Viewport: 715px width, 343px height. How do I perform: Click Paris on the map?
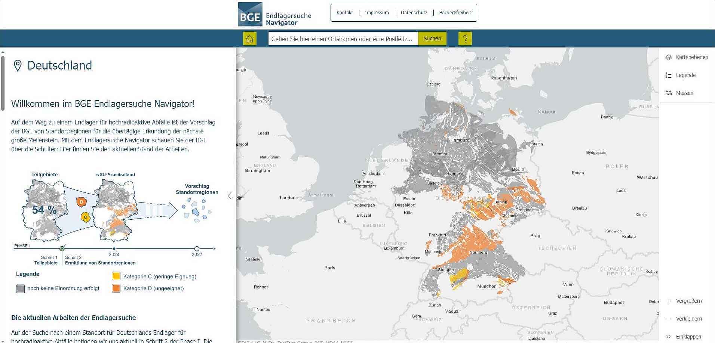pyautogui.click(x=330, y=268)
